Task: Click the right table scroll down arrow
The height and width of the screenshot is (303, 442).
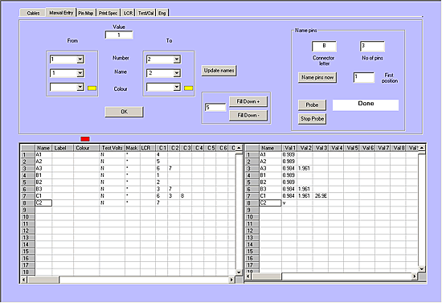Action: [x=422, y=269]
